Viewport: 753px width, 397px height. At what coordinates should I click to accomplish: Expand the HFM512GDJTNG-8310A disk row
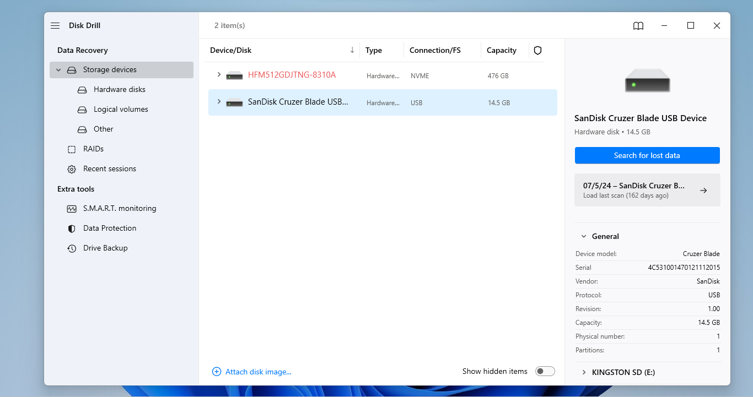pos(219,75)
